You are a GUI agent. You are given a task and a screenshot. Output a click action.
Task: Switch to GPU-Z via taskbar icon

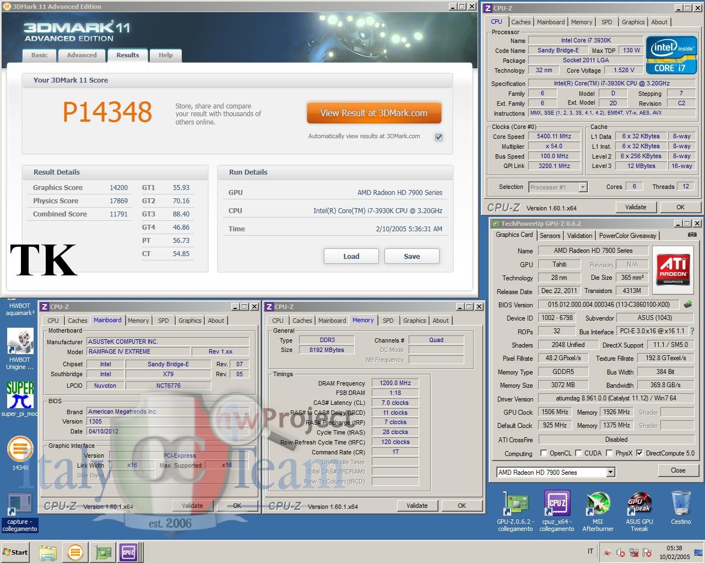[x=103, y=552]
